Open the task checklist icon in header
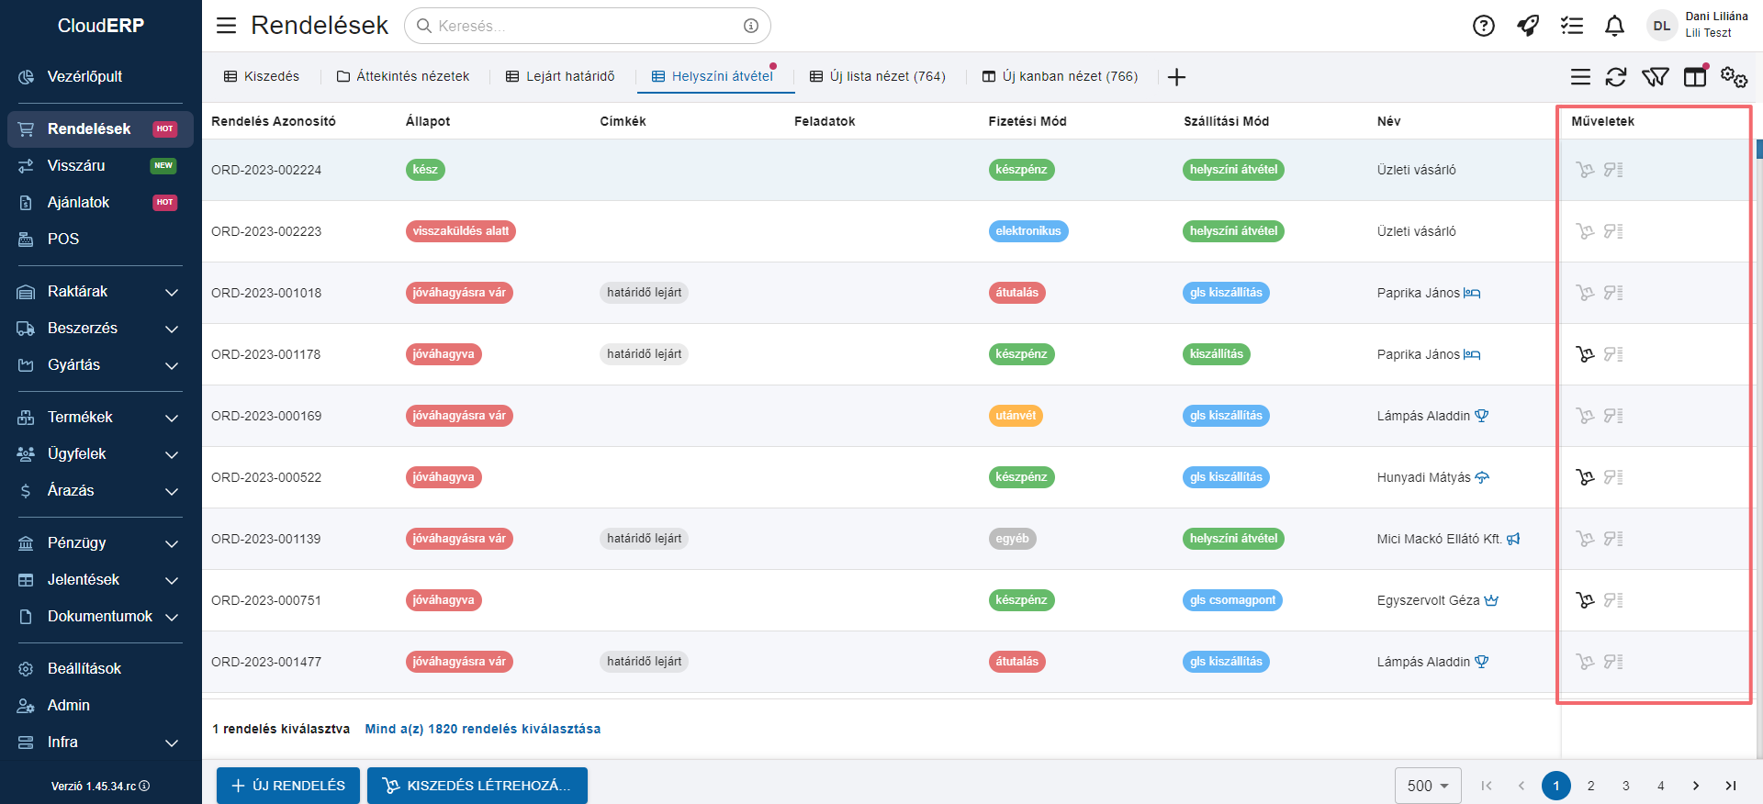Screen dimensions: 1763x804 pyautogui.click(x=1571, y=26)
